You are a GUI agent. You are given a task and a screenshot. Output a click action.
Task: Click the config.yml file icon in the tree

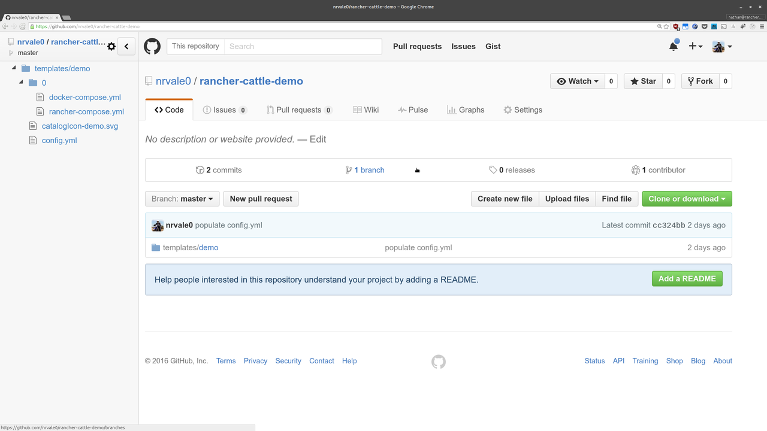(33, 140)
